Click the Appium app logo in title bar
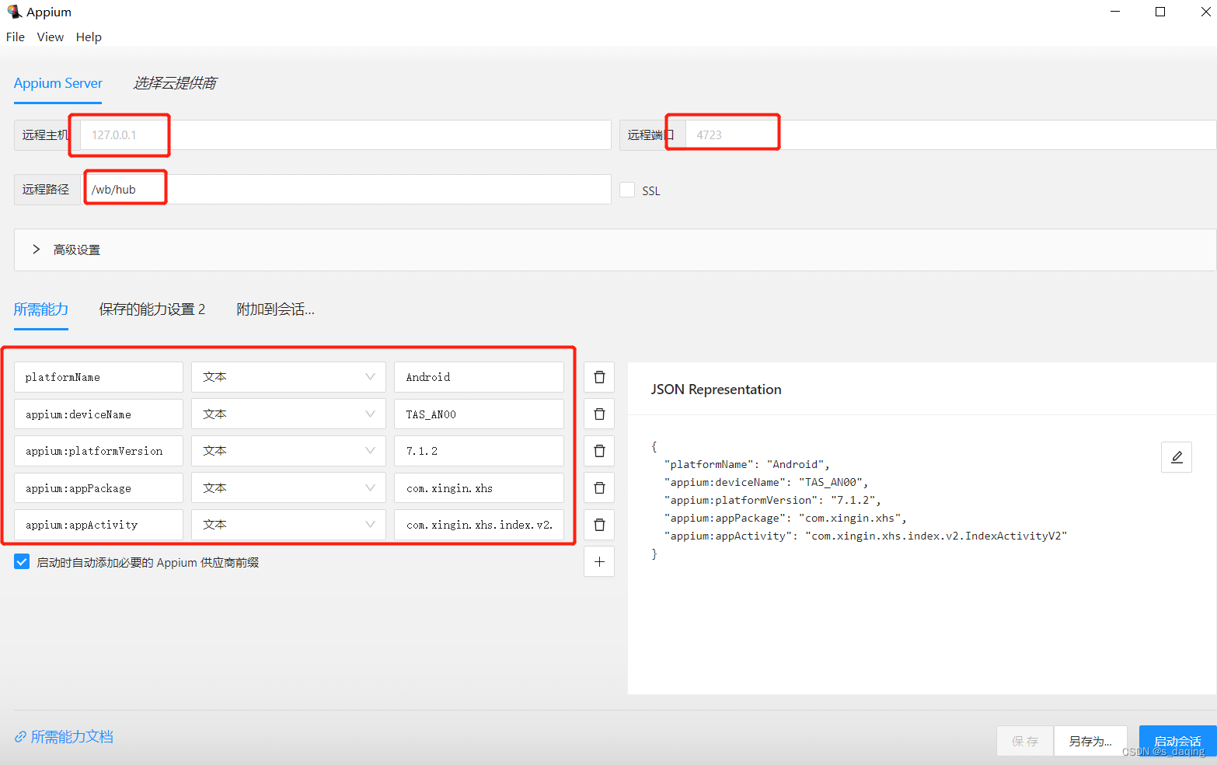1217x765 pixels. pos(14,12)
